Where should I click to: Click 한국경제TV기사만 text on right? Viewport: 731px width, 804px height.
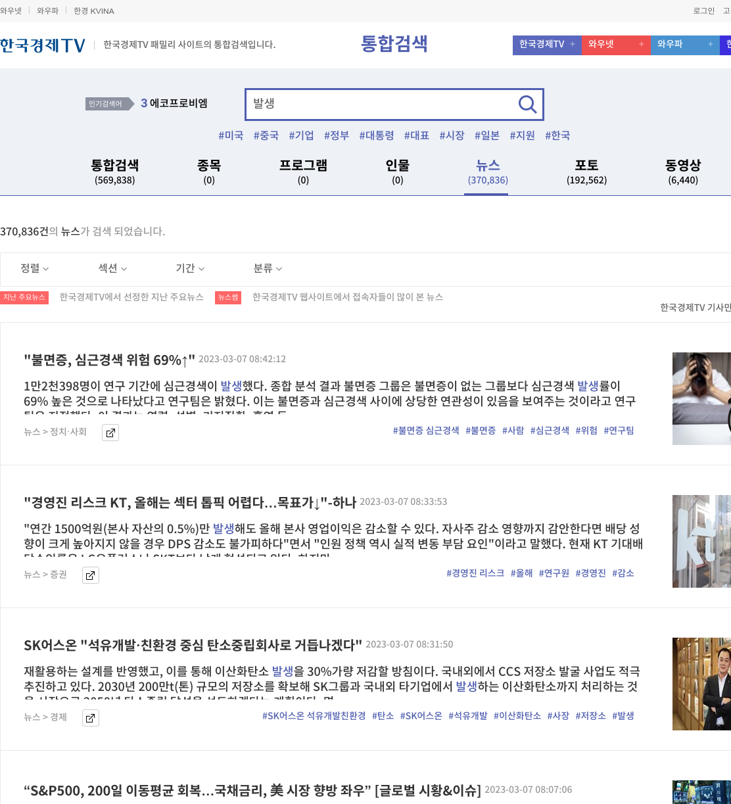click(696, 308)
